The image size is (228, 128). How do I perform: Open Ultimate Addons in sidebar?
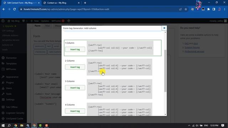[x=10, y=36]
